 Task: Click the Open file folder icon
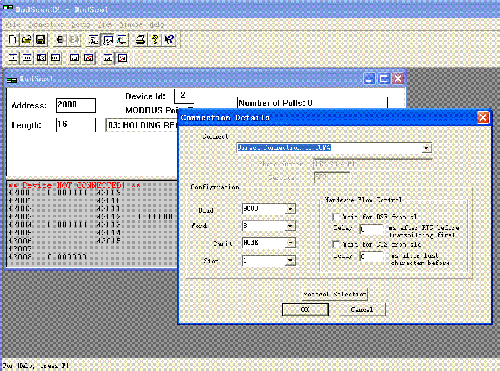pyautogui.click(x=27, y=40)
